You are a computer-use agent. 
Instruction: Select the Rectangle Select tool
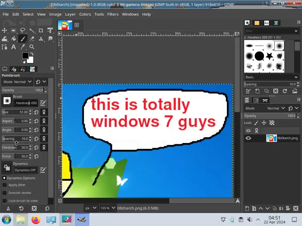[14, 30]
